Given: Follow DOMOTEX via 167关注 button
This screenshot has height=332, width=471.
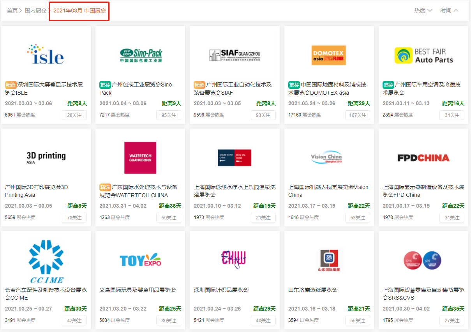Looking at the screenshot, I should [x=358, y=115].
